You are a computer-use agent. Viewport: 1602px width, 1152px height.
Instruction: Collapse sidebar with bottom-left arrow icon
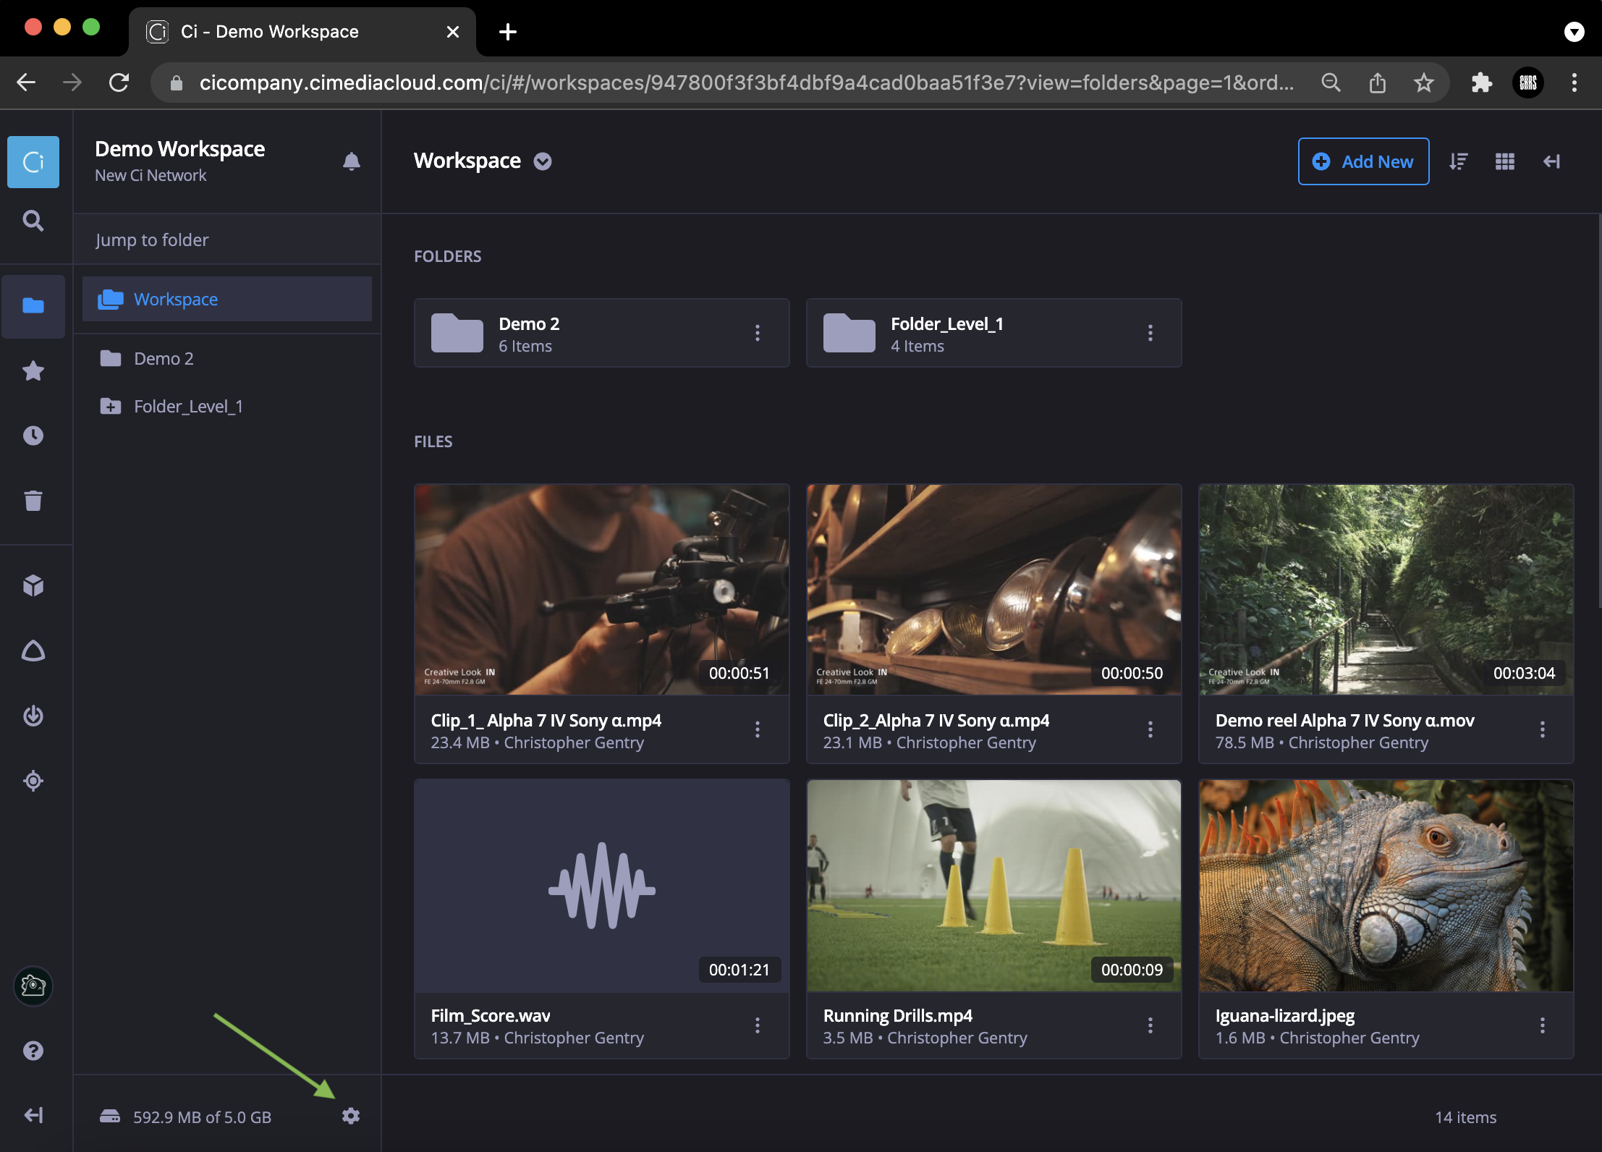tap(33, 1115)
